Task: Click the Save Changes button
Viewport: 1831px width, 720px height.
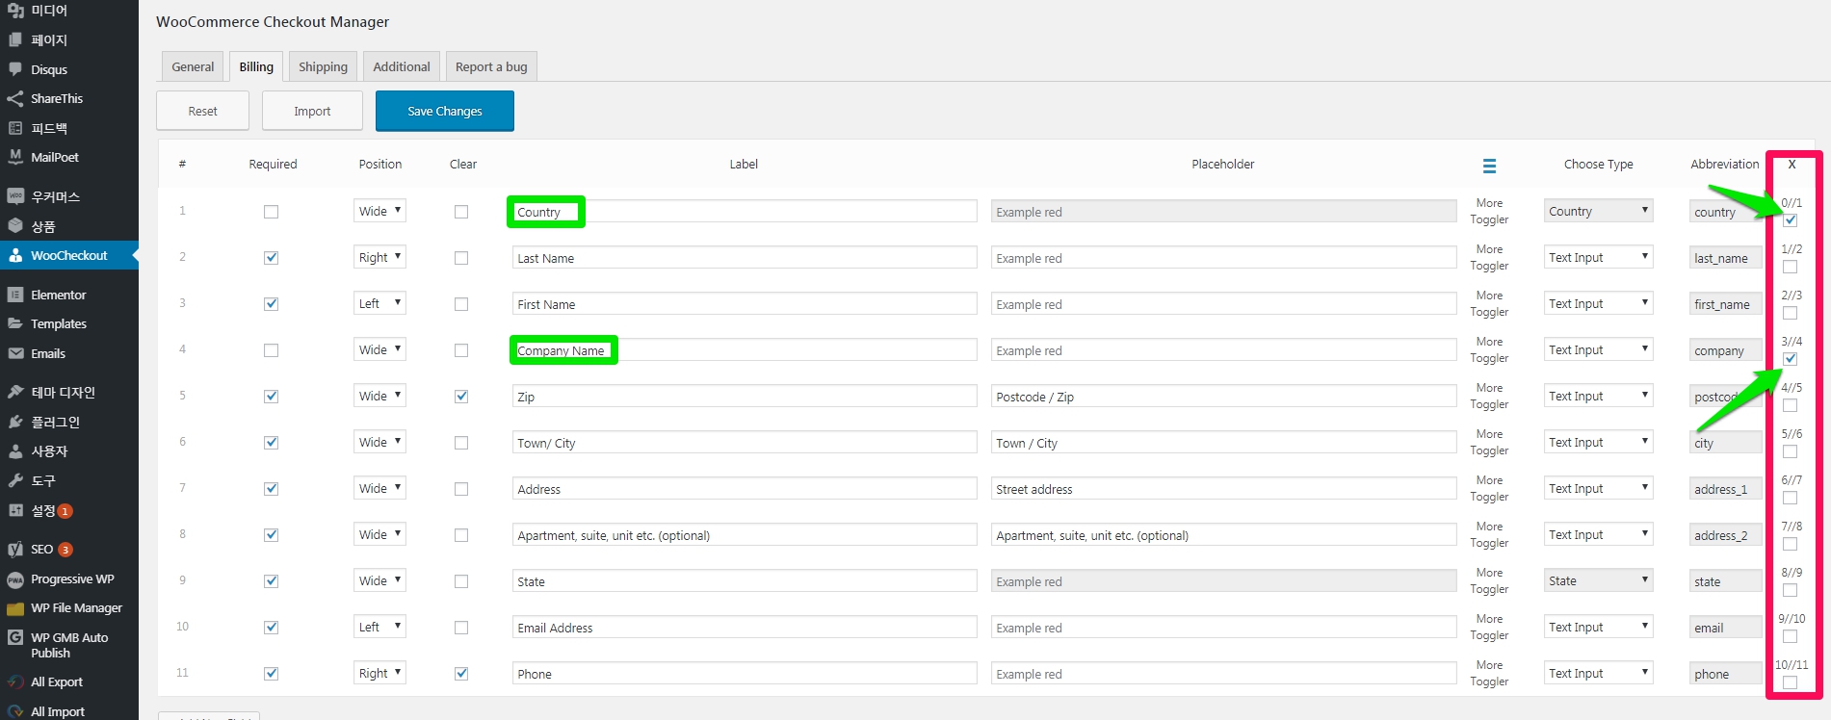Action: 444,111
